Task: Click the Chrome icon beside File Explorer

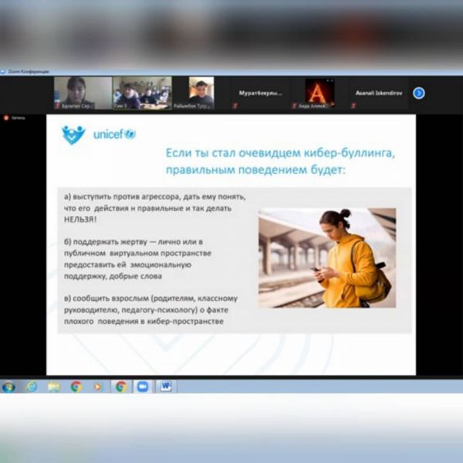Action: 76,387
